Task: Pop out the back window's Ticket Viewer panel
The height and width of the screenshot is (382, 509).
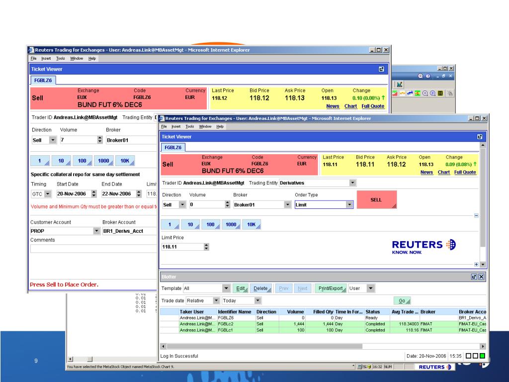Action: (x=381, y=69)
